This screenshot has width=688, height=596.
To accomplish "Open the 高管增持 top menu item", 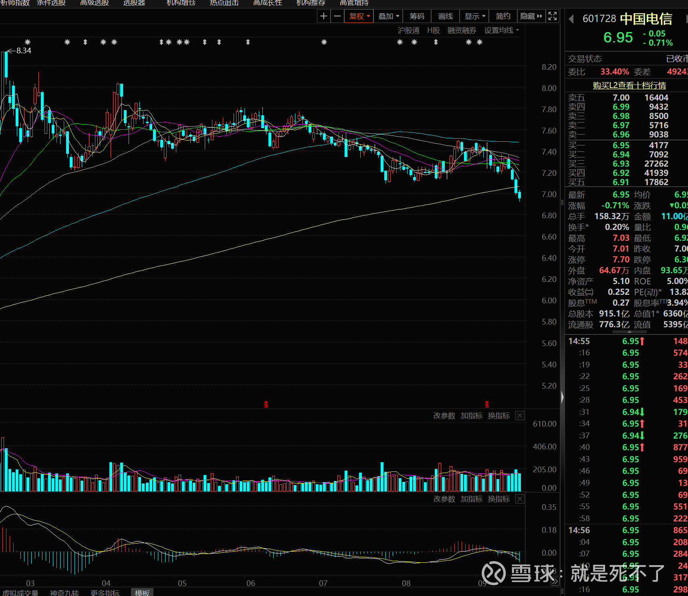I will coord(354,3).
